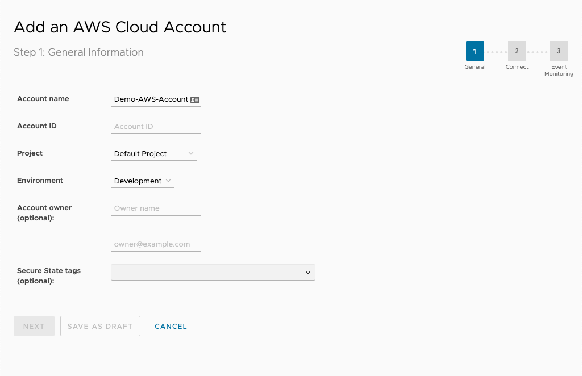Click the Account ID input field

point(155,126)
